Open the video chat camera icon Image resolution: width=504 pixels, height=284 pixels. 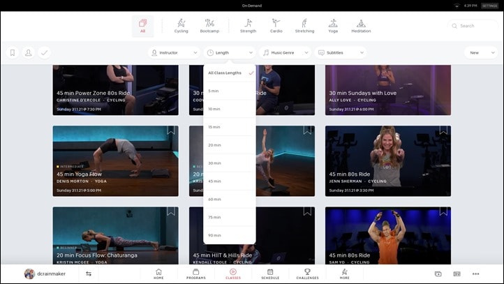[438, 274]
